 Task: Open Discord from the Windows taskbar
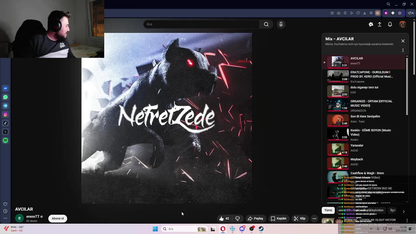[x=242, y=229]
